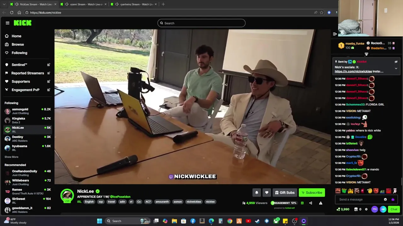
Task: Click the purple 7TV emote menu icon in message box
Action: pyautogui.click(x=393, y=200)
